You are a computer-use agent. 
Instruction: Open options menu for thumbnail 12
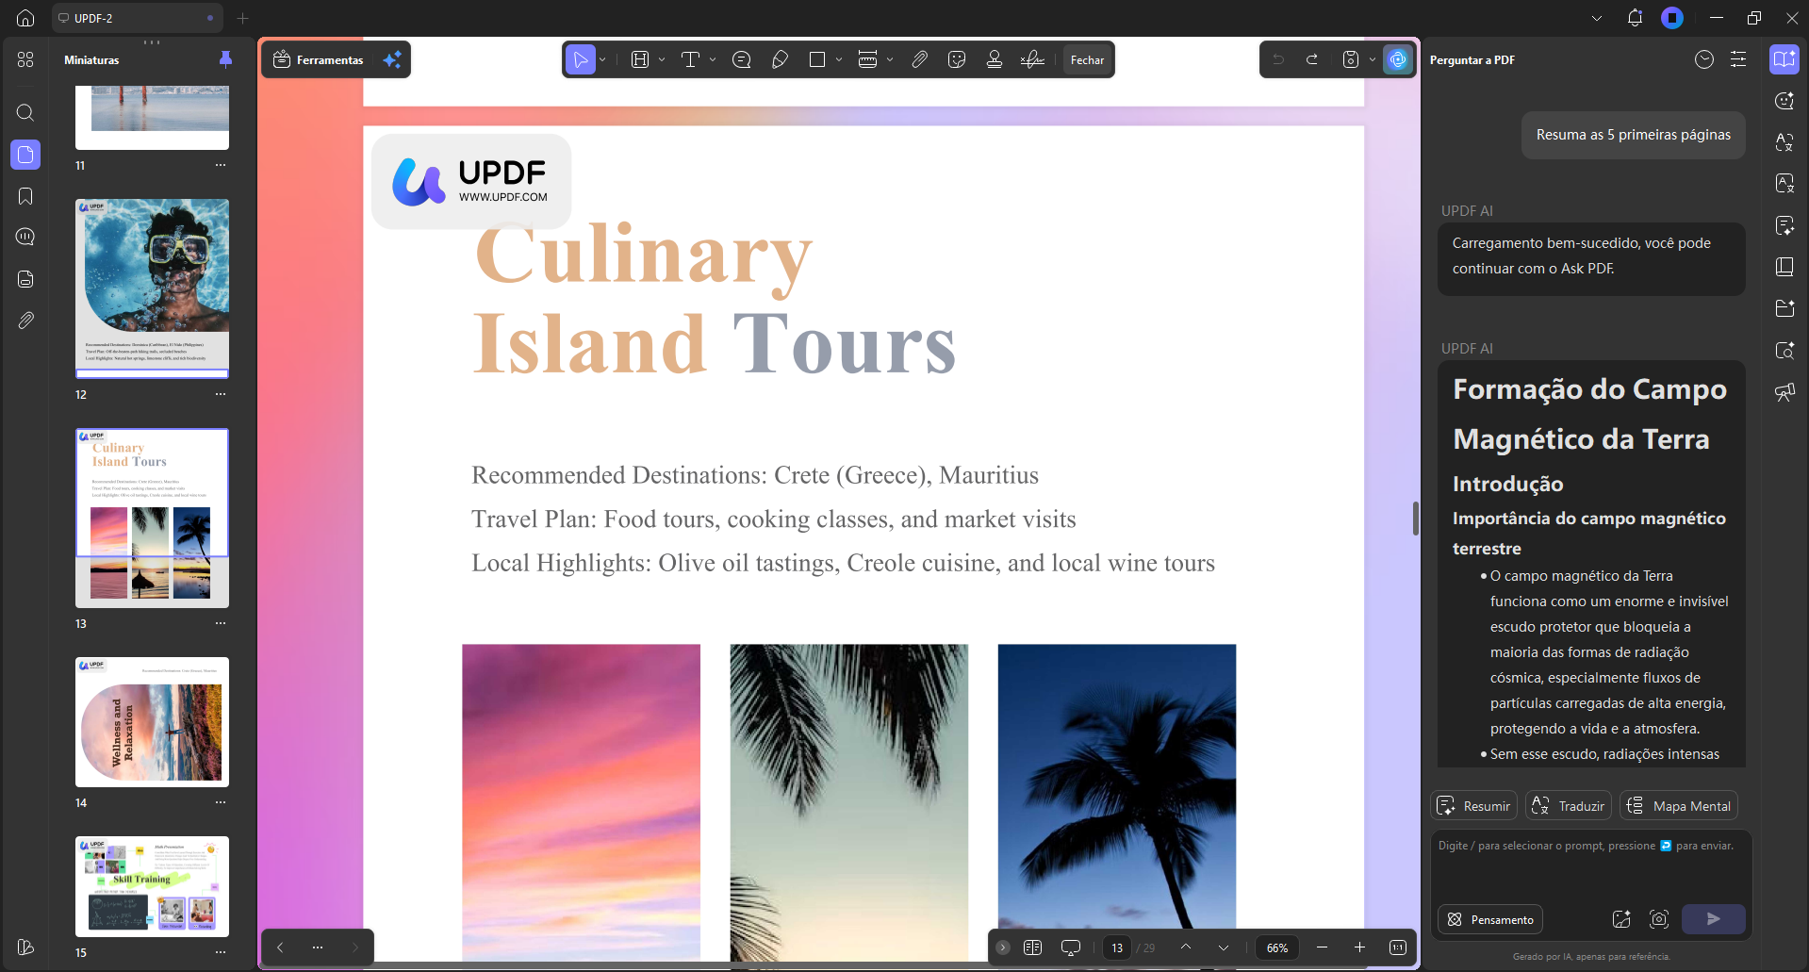(x=221, y=394)
